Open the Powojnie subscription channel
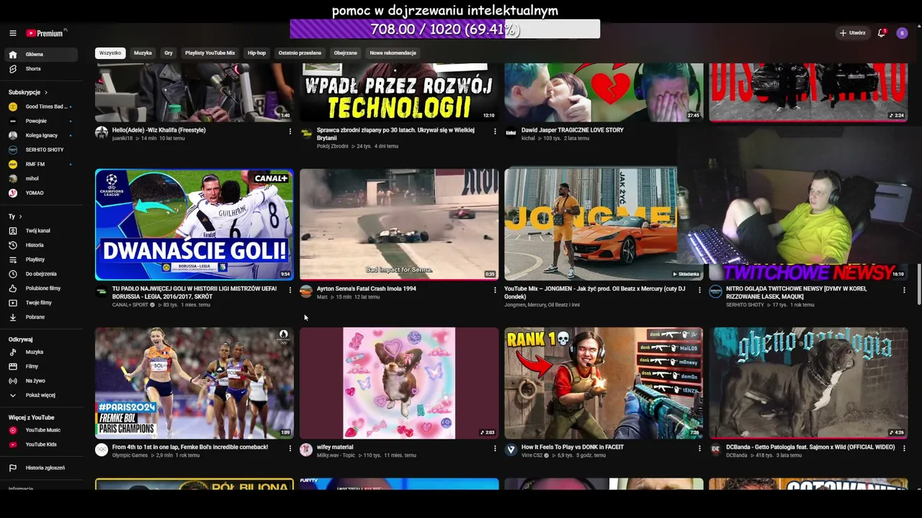This screenshot has height=518, width=922. coord(42,121)
